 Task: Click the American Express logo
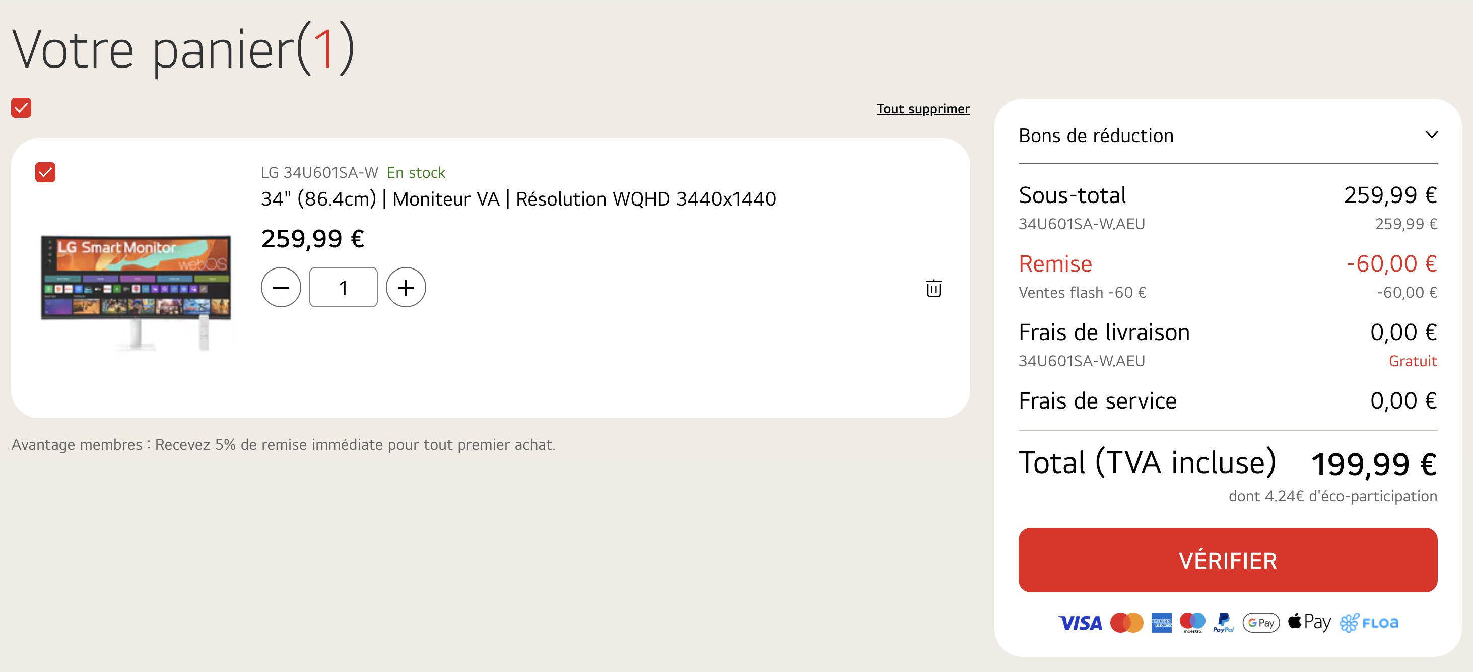(x=1161, y=622)
